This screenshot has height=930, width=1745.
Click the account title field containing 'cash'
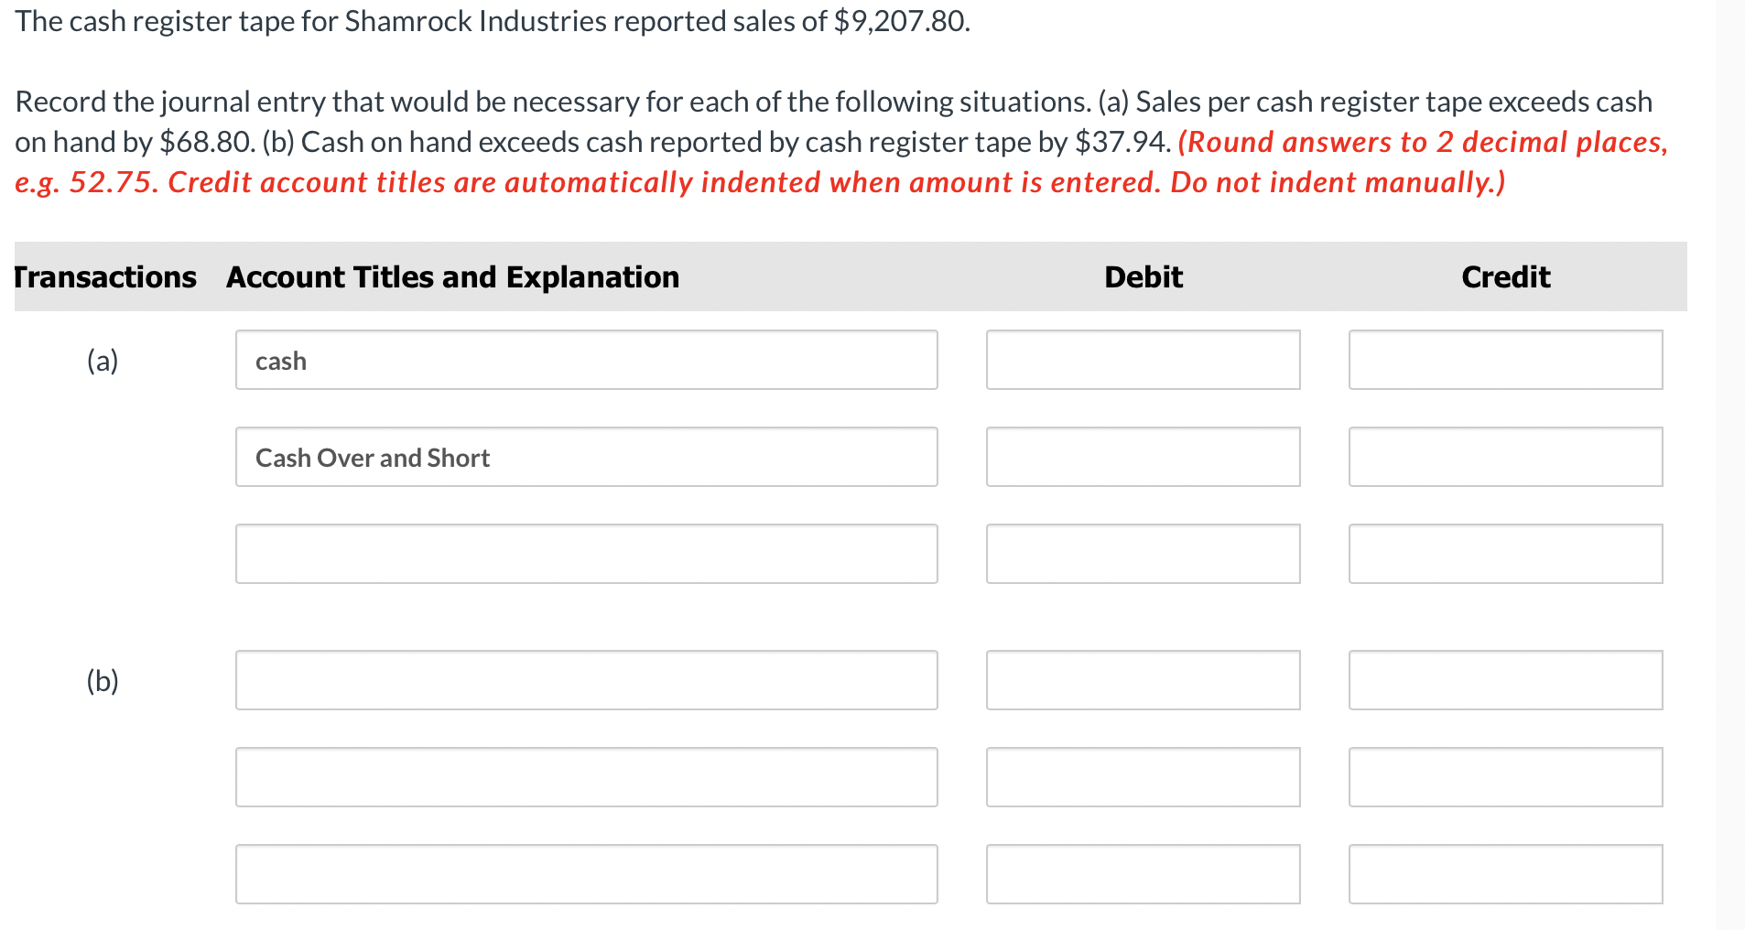(x=586, y=360)
